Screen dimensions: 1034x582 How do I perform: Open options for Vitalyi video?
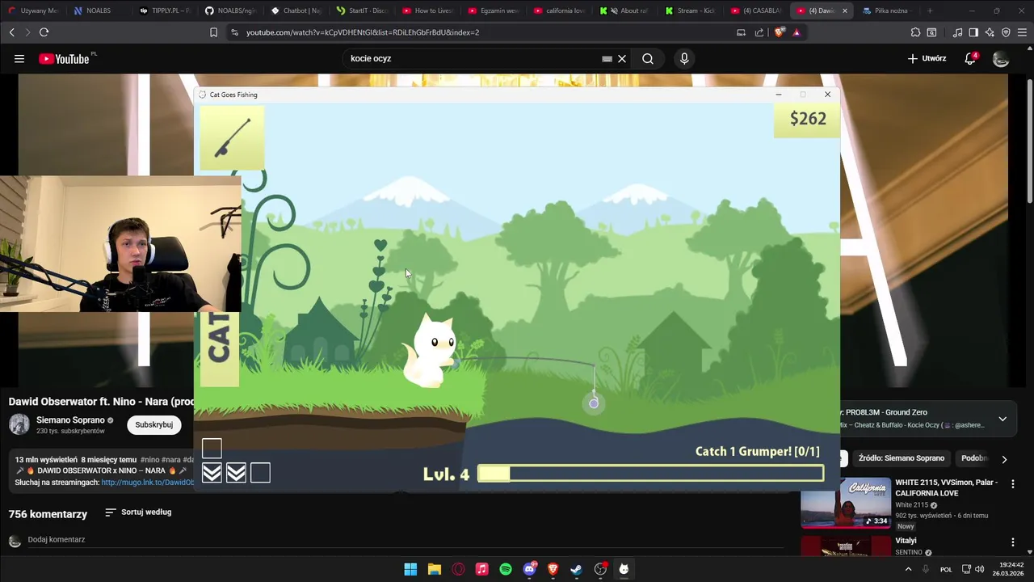[x=1013, y=542]
